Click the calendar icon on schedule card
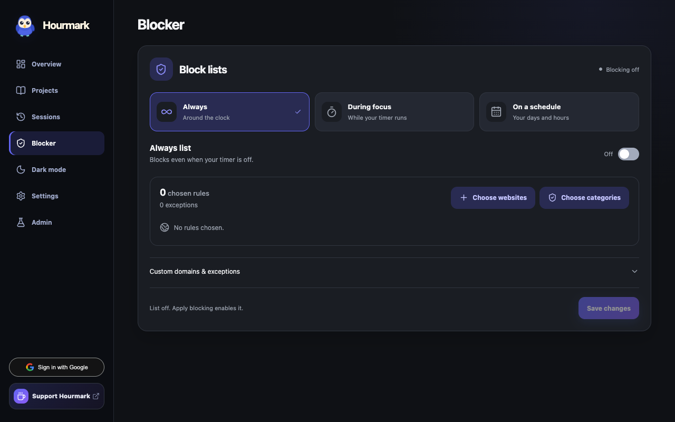The image size is (675, 422). coord(496,112)
